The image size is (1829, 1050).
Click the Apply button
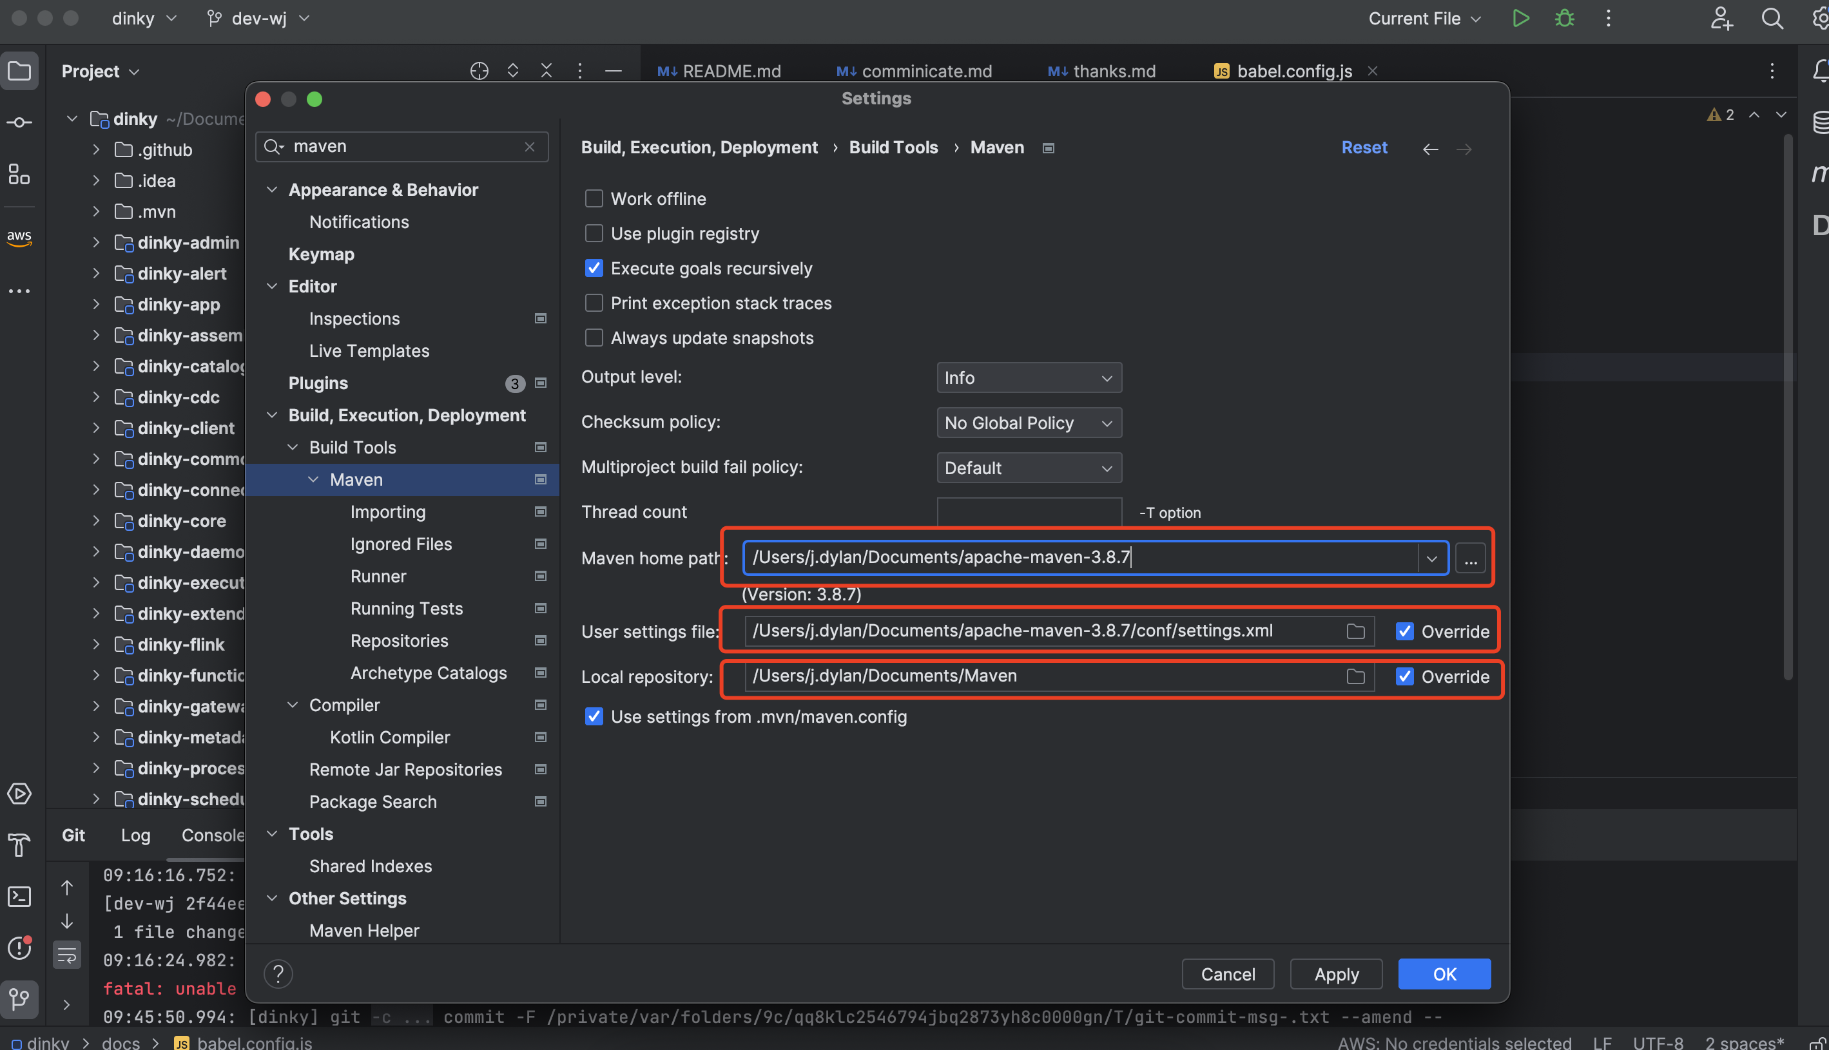coord(1335,973)
